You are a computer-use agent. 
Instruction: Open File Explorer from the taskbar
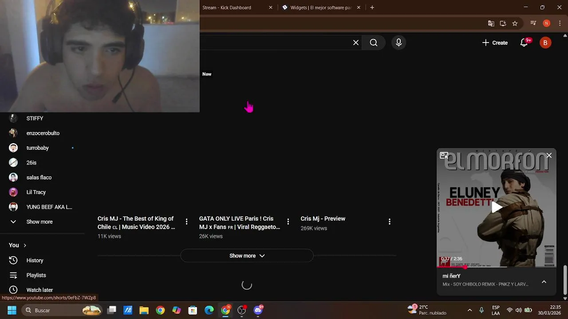point(144,310)
